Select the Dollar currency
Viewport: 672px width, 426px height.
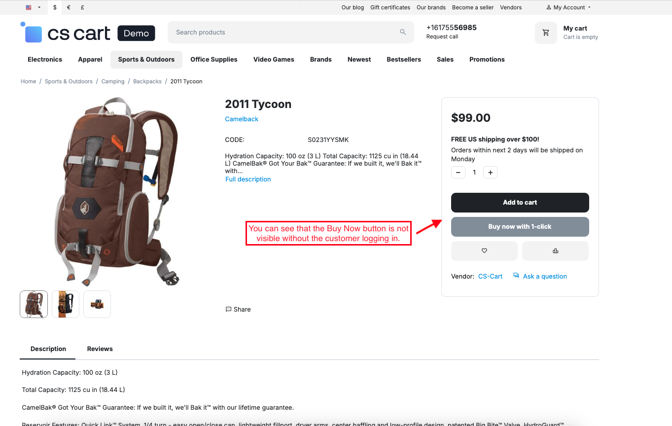(x=55, y=7)
